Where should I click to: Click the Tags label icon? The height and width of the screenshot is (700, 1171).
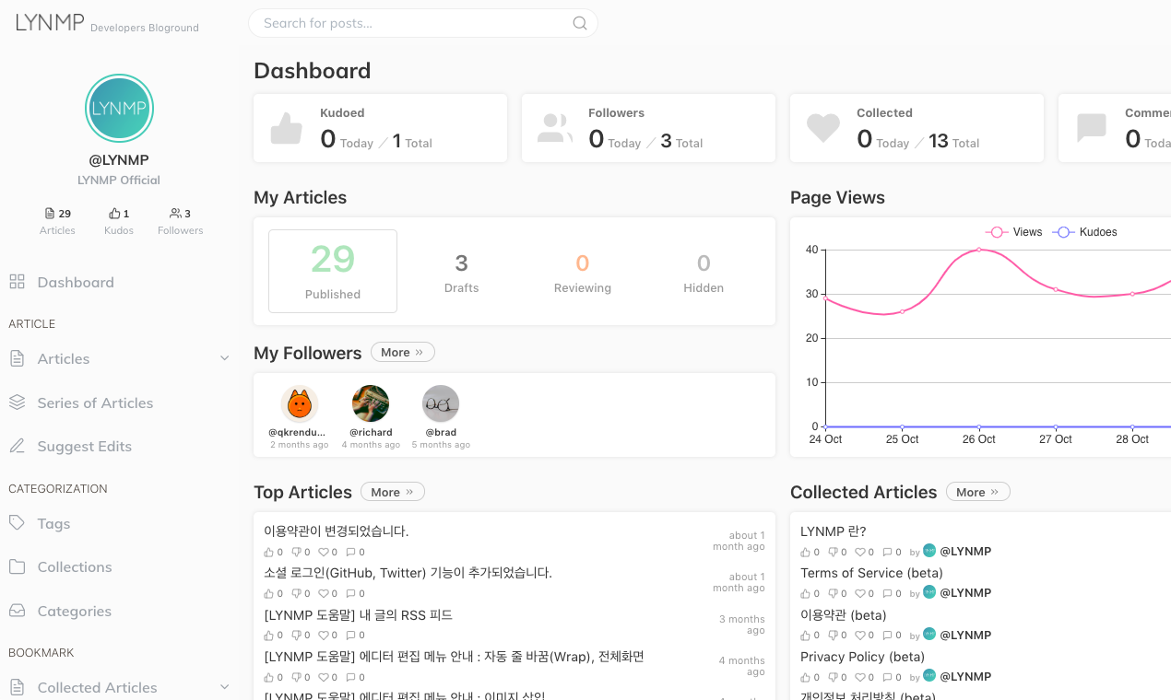[x=17, y=523]
